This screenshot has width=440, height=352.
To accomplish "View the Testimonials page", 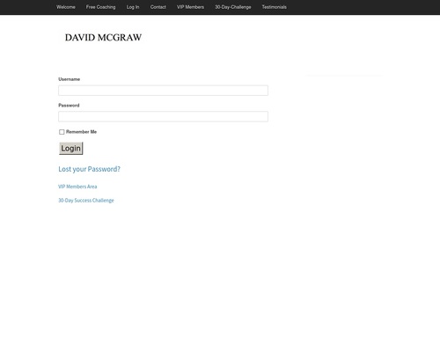I will coord(275,7).
